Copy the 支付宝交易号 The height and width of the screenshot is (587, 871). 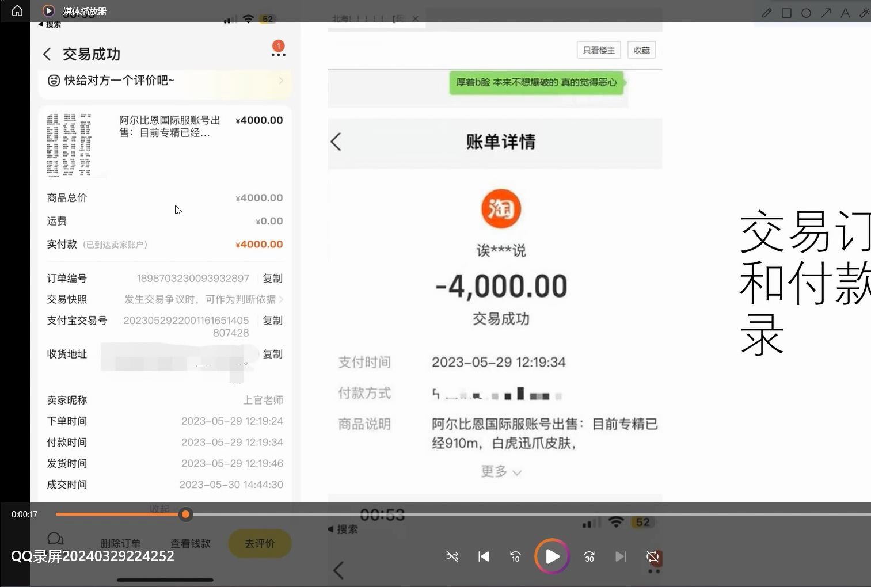click(272, 321)
